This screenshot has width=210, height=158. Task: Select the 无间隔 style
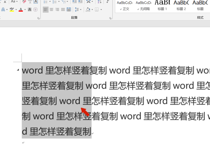tap(143, 6)
